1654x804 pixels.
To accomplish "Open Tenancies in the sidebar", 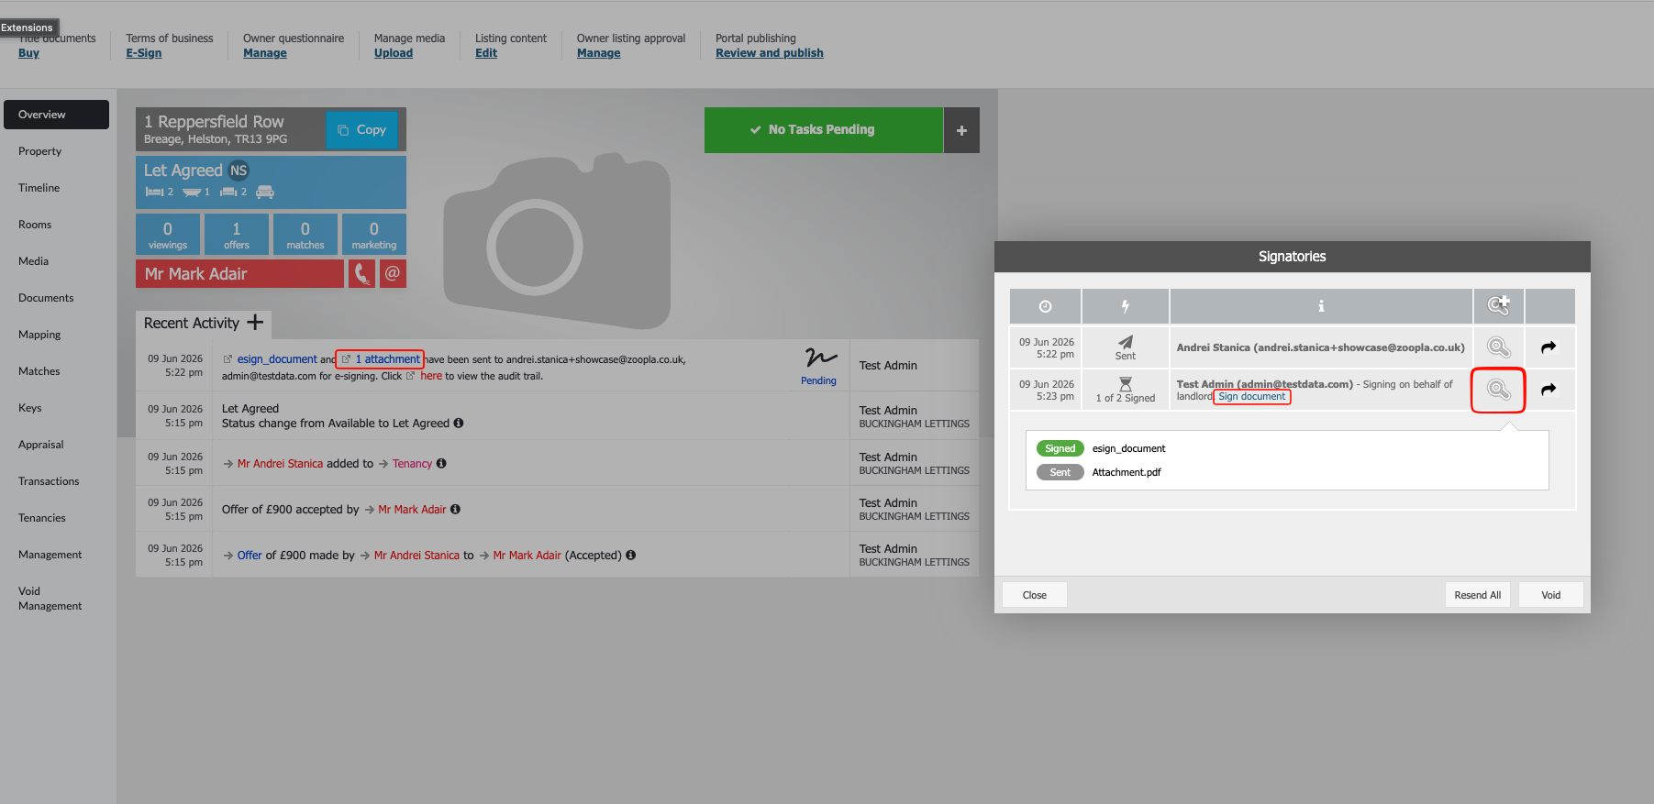I will (42, 518).
